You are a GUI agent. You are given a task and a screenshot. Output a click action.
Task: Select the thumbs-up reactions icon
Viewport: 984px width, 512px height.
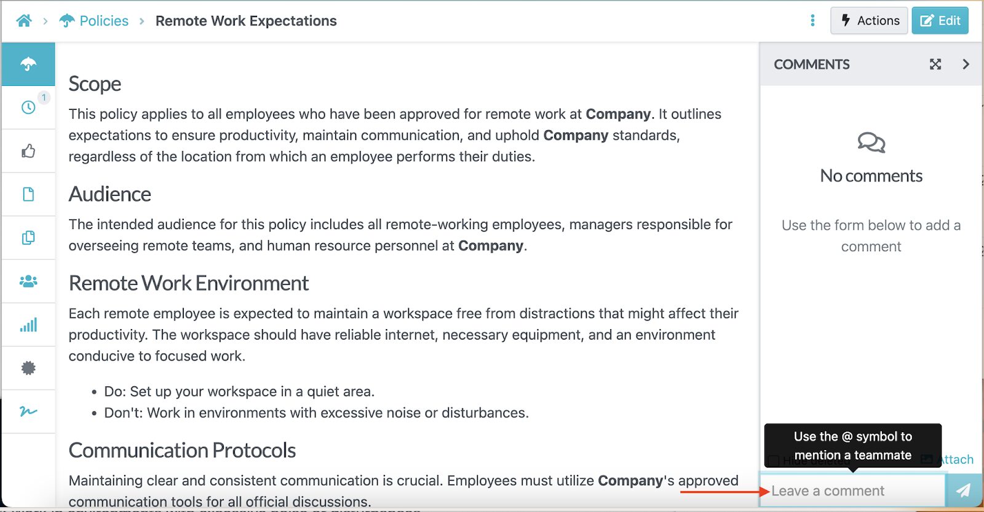pos(28,150)
